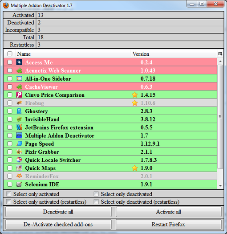This screenshot has height=234, width=227.
Task: Click the Firebug bug icon
Action: pos(19,103)
